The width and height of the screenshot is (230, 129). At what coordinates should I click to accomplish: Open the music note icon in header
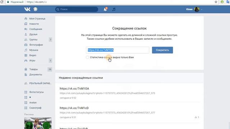(114, 9)
